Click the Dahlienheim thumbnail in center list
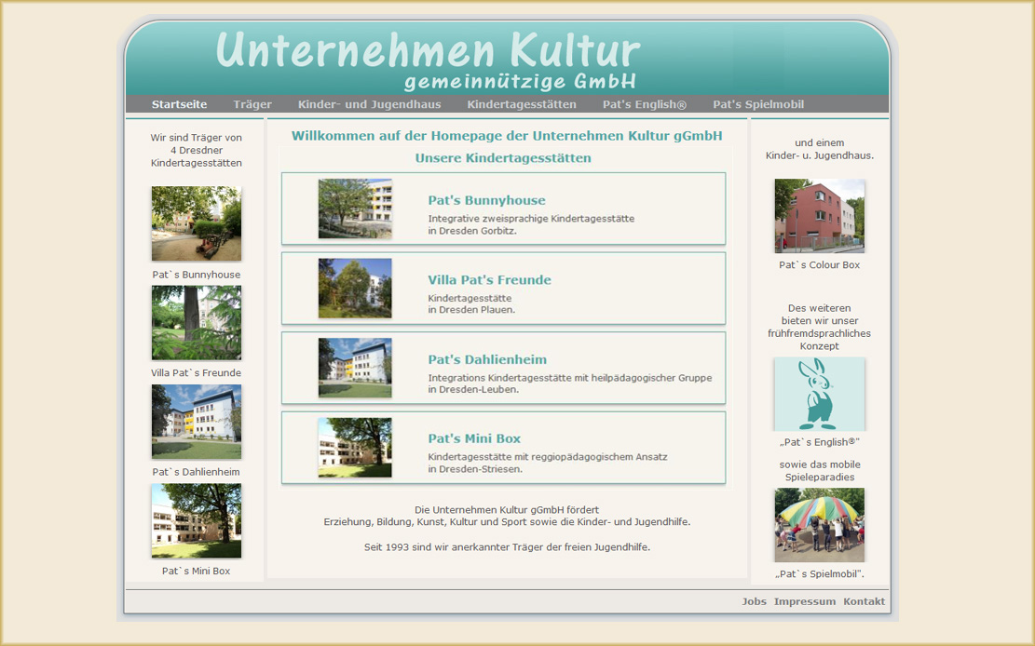This screenshot has width=1035, height=646. click(x=355, y=368)
